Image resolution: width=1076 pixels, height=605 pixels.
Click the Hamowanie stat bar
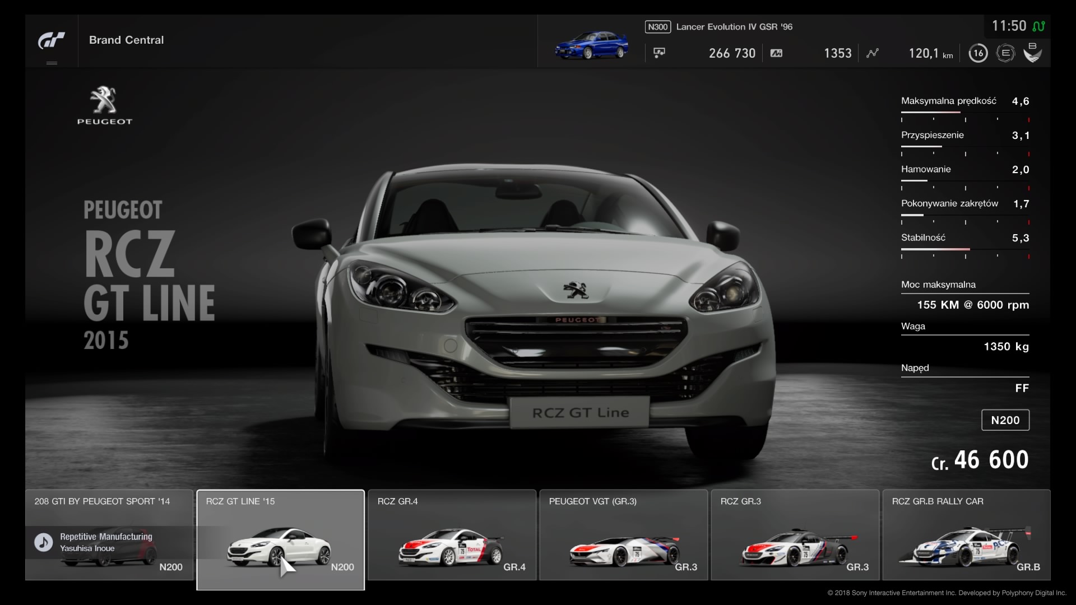coord(965,181)
